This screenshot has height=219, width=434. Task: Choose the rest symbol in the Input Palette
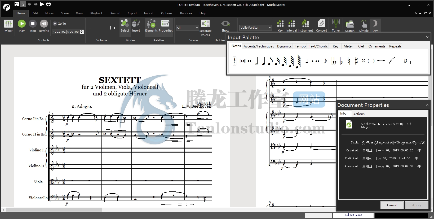pos(234,61)
